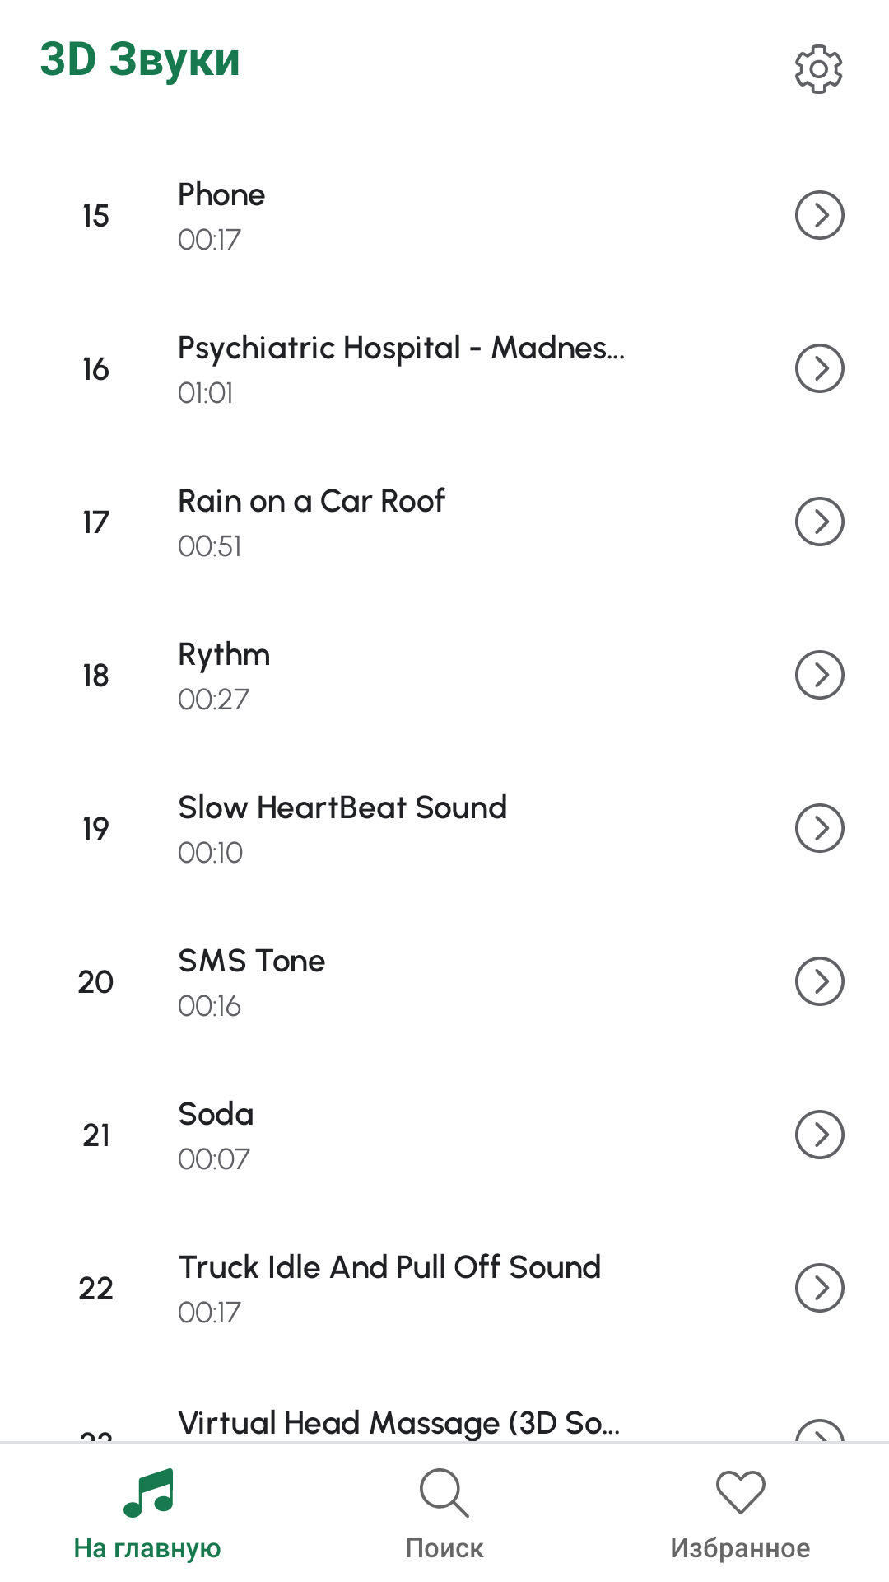Open the Virtual Head Massage track
The height and width of the screenshot is (1582, 889).
pyautogui.click(x=398, y=1423)
